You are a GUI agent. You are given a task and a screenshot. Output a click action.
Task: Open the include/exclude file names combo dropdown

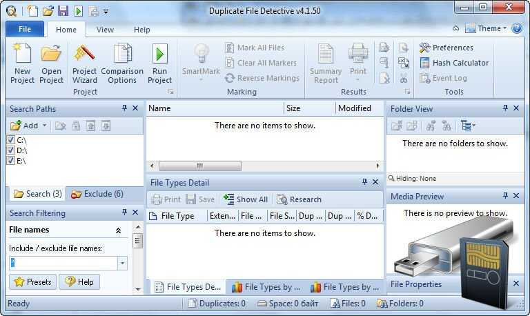[x=122, y=263]
